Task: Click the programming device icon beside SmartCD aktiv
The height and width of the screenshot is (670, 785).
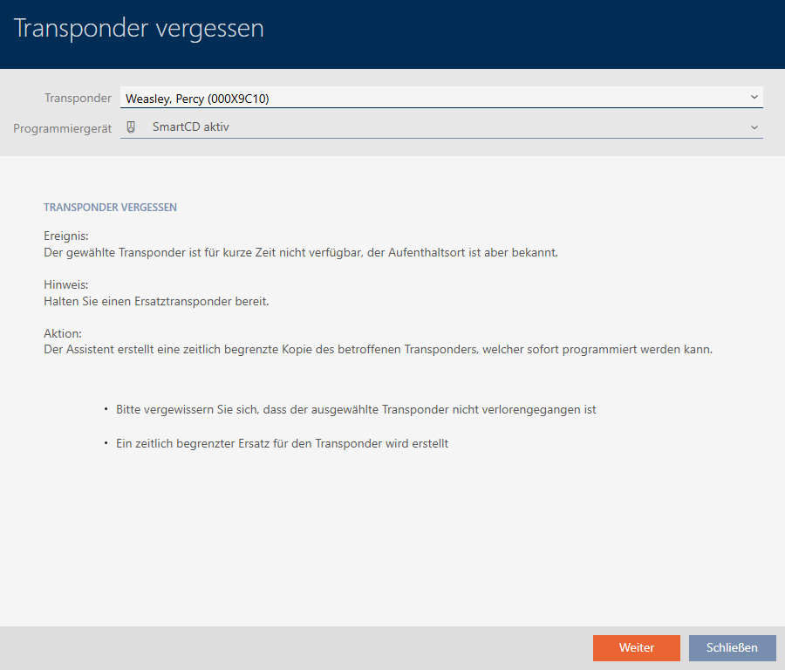Action: [131, 126]
